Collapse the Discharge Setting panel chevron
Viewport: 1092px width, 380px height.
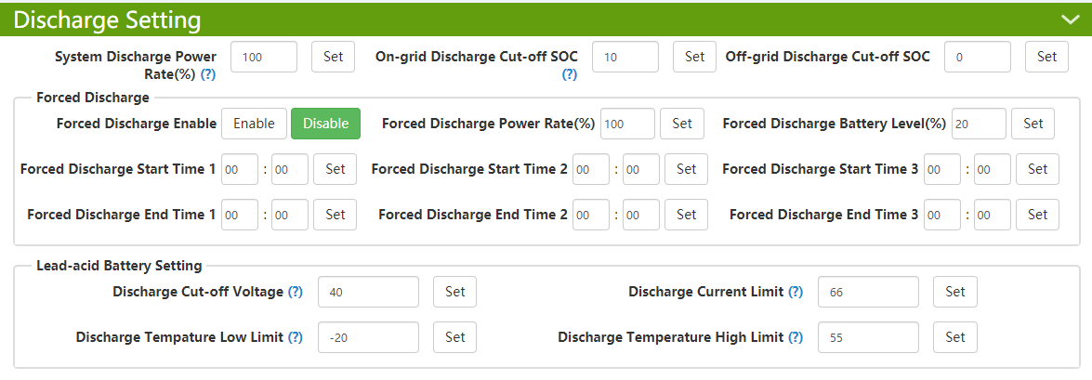pyautogui.click(x=1070, y=20)
